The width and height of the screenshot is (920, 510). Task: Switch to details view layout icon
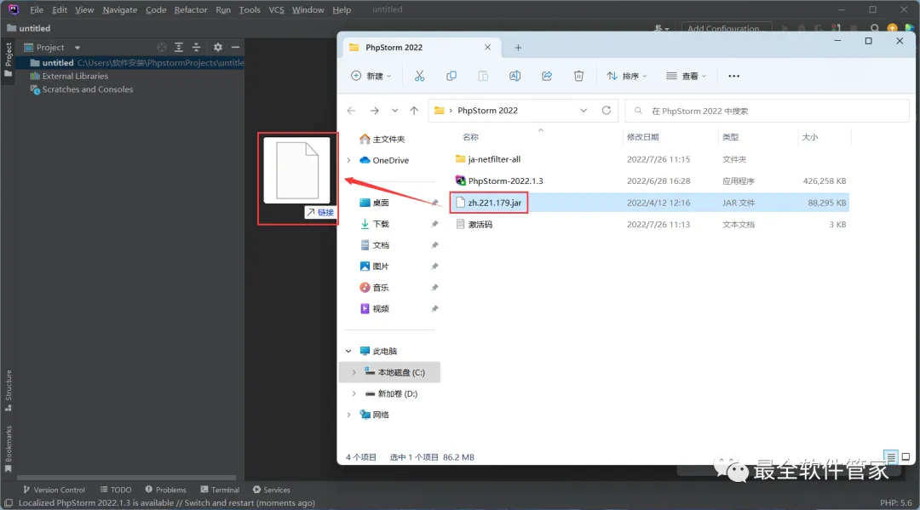pyautogui.click(x=891, y=456)
